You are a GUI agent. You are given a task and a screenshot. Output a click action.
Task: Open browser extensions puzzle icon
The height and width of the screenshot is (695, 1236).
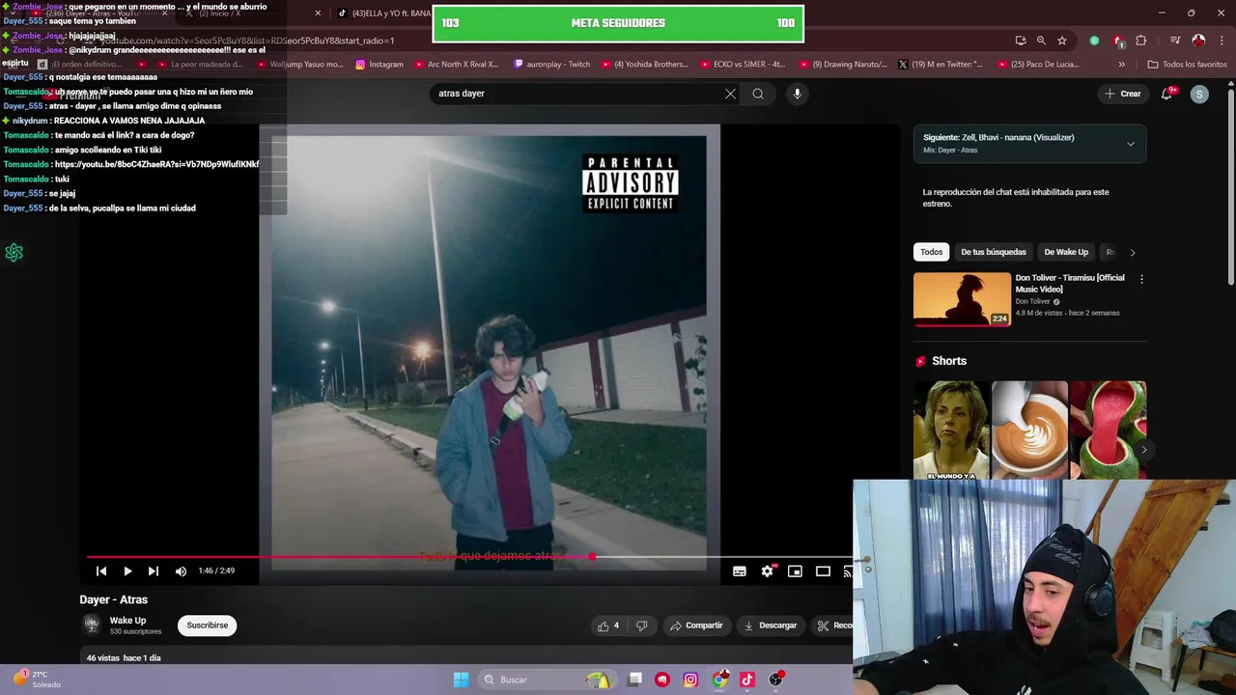(1140, 41)
